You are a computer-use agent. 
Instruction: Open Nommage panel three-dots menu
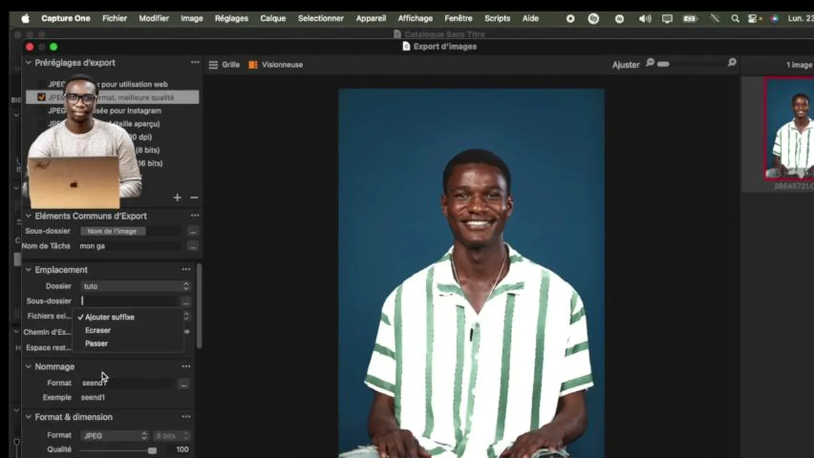tap(186, 366)
